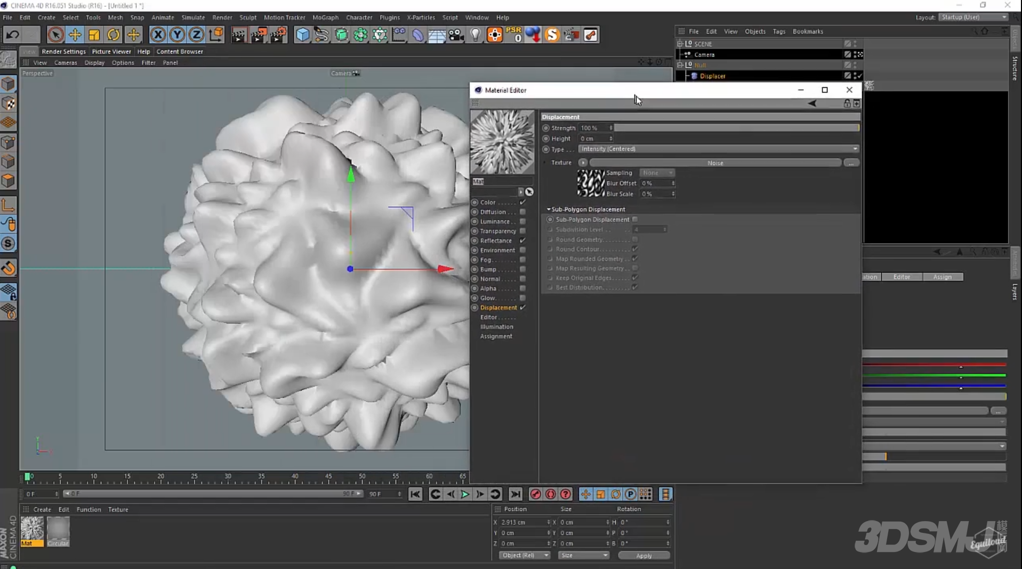This screenshot has width=1022, height=569.
Task: Open the Size mode dropdown
Action: [583, 556]
